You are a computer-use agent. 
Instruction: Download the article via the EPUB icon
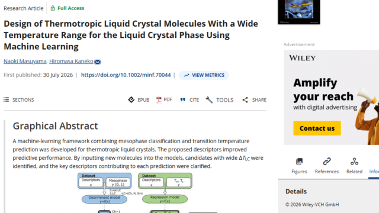[131, 100]
